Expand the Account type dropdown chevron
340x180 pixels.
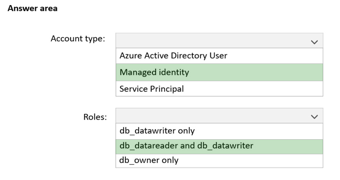(314, 42)
